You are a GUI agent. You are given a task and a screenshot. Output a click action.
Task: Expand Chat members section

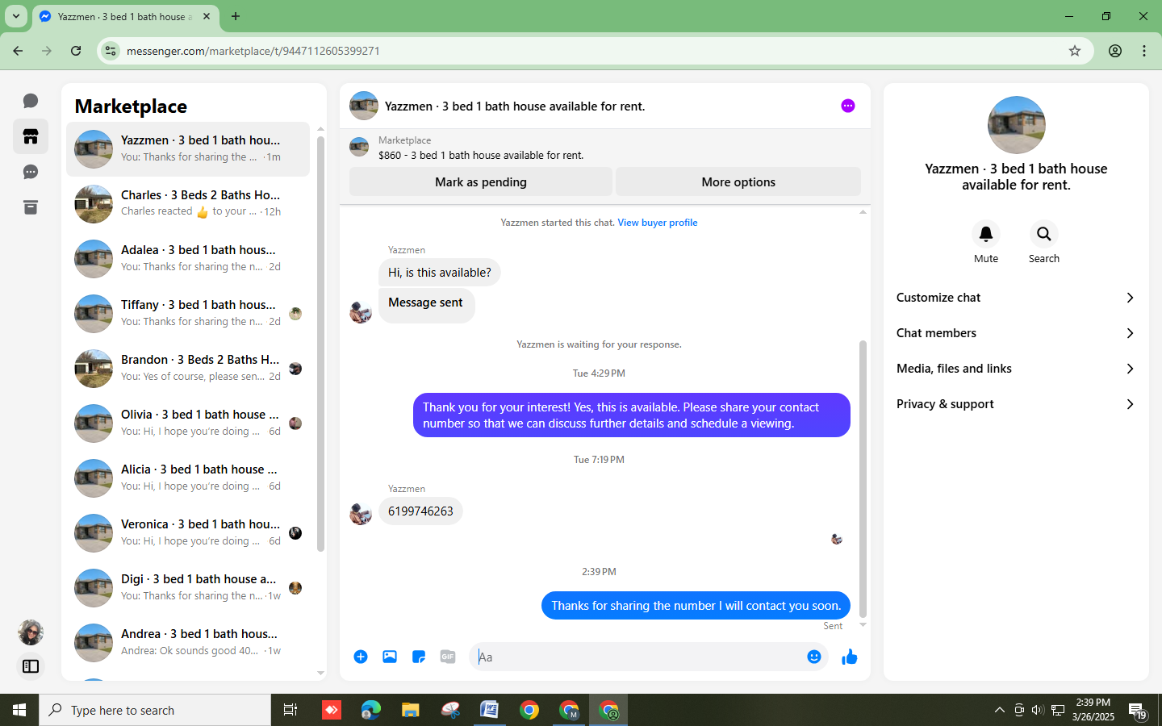point(1016,333)
